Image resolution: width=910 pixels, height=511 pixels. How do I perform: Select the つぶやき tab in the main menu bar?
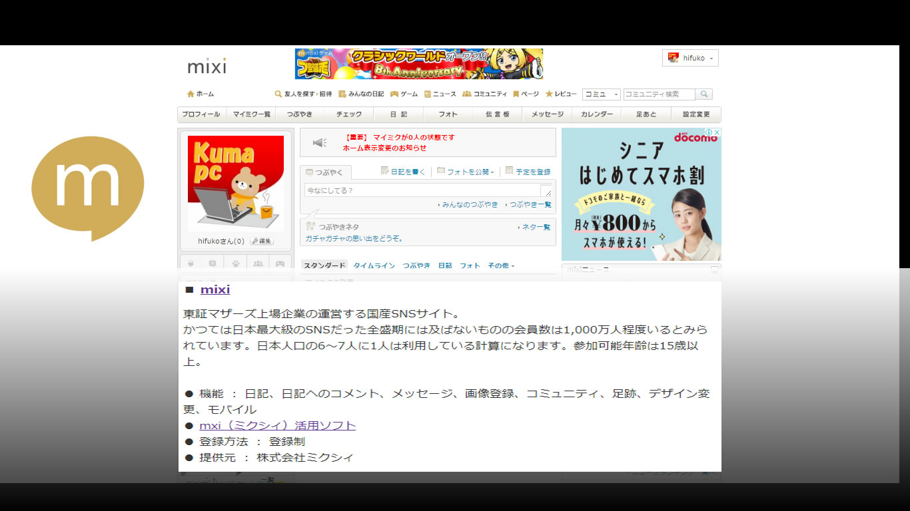(x=300, y=114)
